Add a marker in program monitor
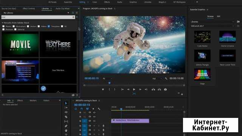 pos(103,89)
